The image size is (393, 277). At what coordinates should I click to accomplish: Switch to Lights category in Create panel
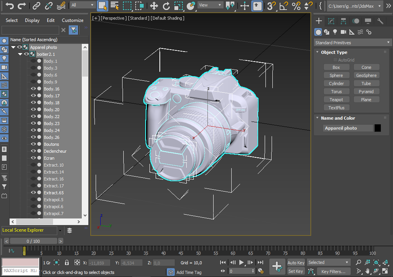pos(335,32)
